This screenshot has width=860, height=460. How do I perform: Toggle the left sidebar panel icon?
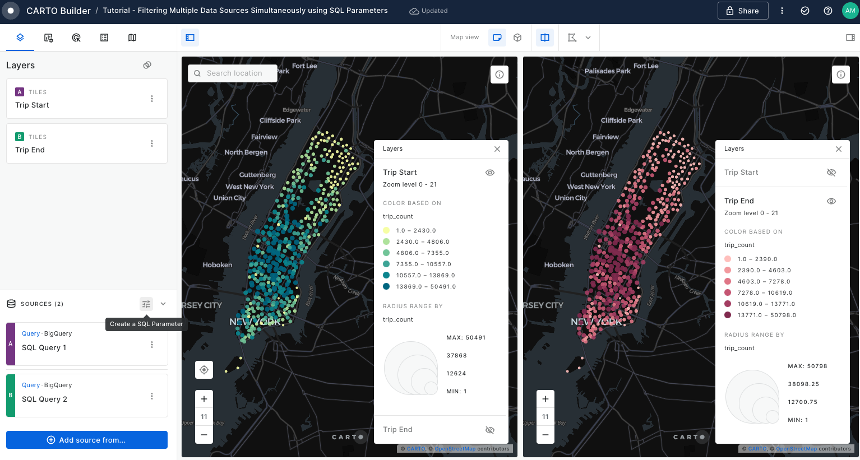190,38
